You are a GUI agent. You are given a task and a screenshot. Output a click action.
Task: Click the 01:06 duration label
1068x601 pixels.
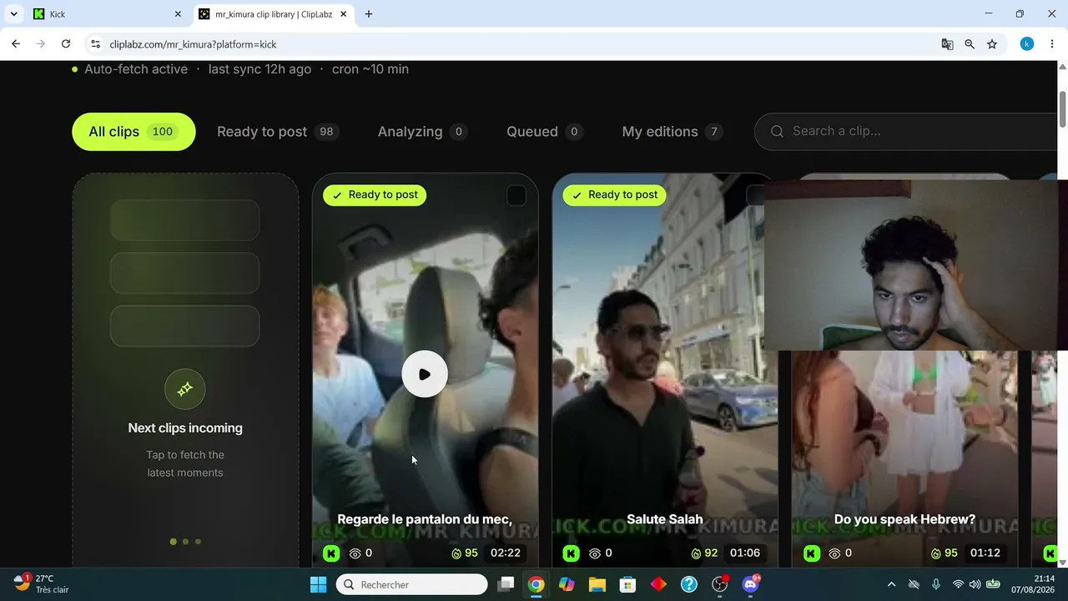(745, 553)
